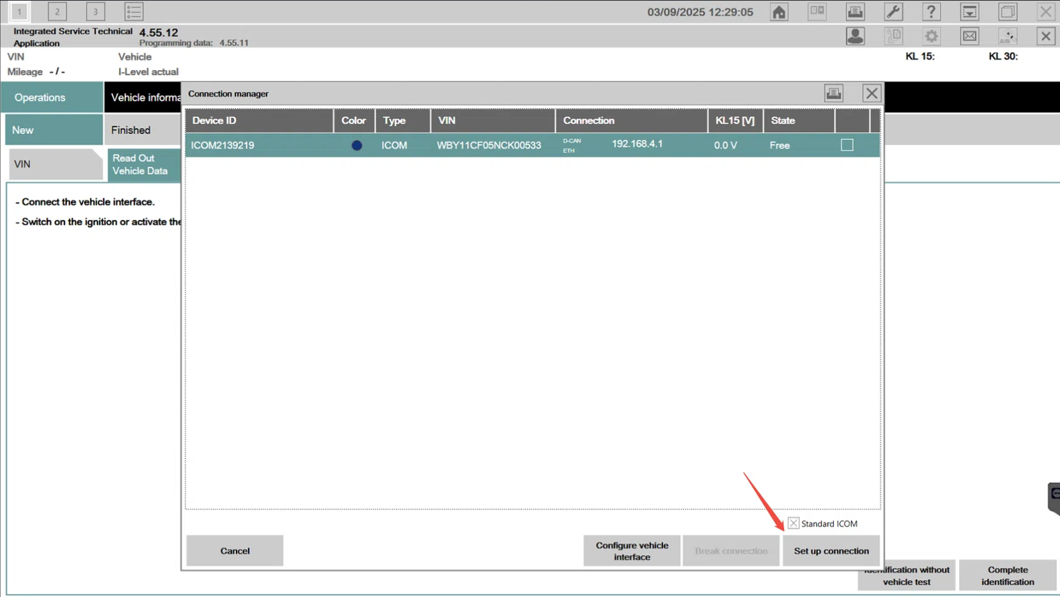Click the blue color dot for ICOM2139219

357,146
